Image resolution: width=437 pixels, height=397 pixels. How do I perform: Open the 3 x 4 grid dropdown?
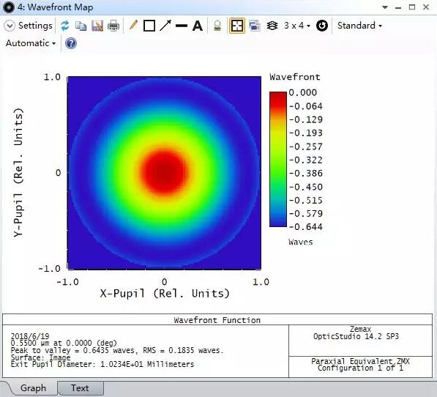click(296, 26)
